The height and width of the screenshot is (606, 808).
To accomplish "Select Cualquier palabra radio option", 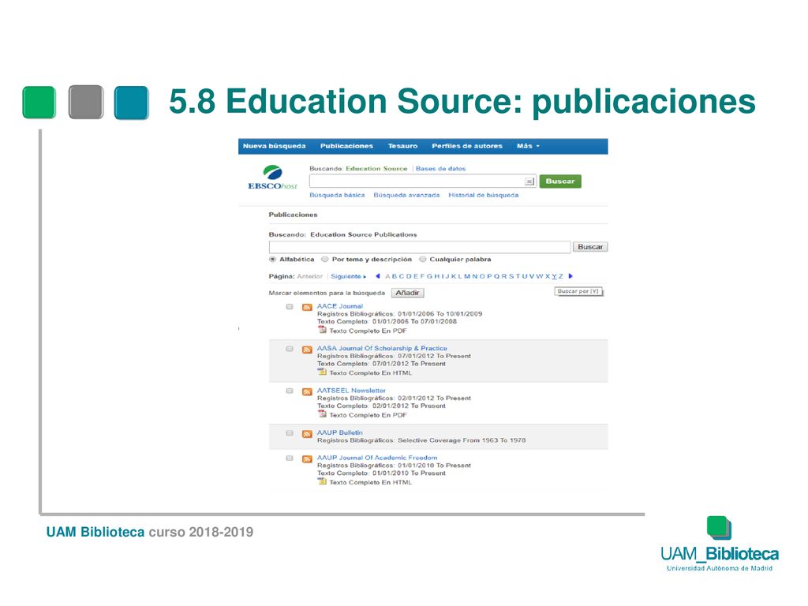I will coord(423,259).
